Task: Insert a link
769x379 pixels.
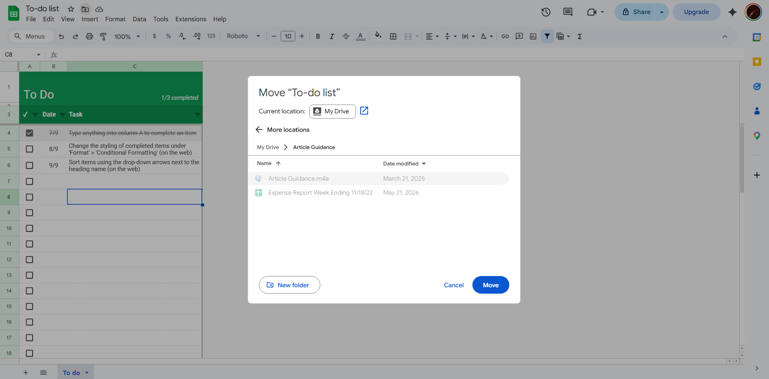Action: pos(505,36)
